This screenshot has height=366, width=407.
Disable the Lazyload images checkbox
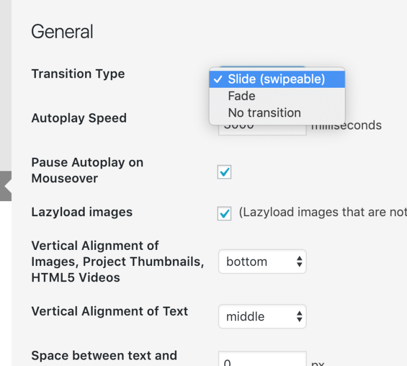pyautogui.click(x=224, y=213)
